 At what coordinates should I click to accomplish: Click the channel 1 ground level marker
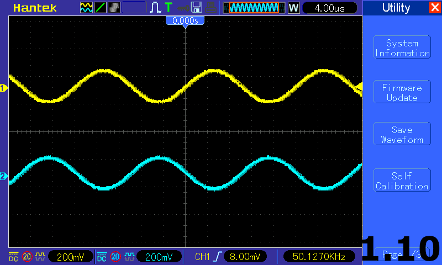pyautogui.click(x=4, y=88)
